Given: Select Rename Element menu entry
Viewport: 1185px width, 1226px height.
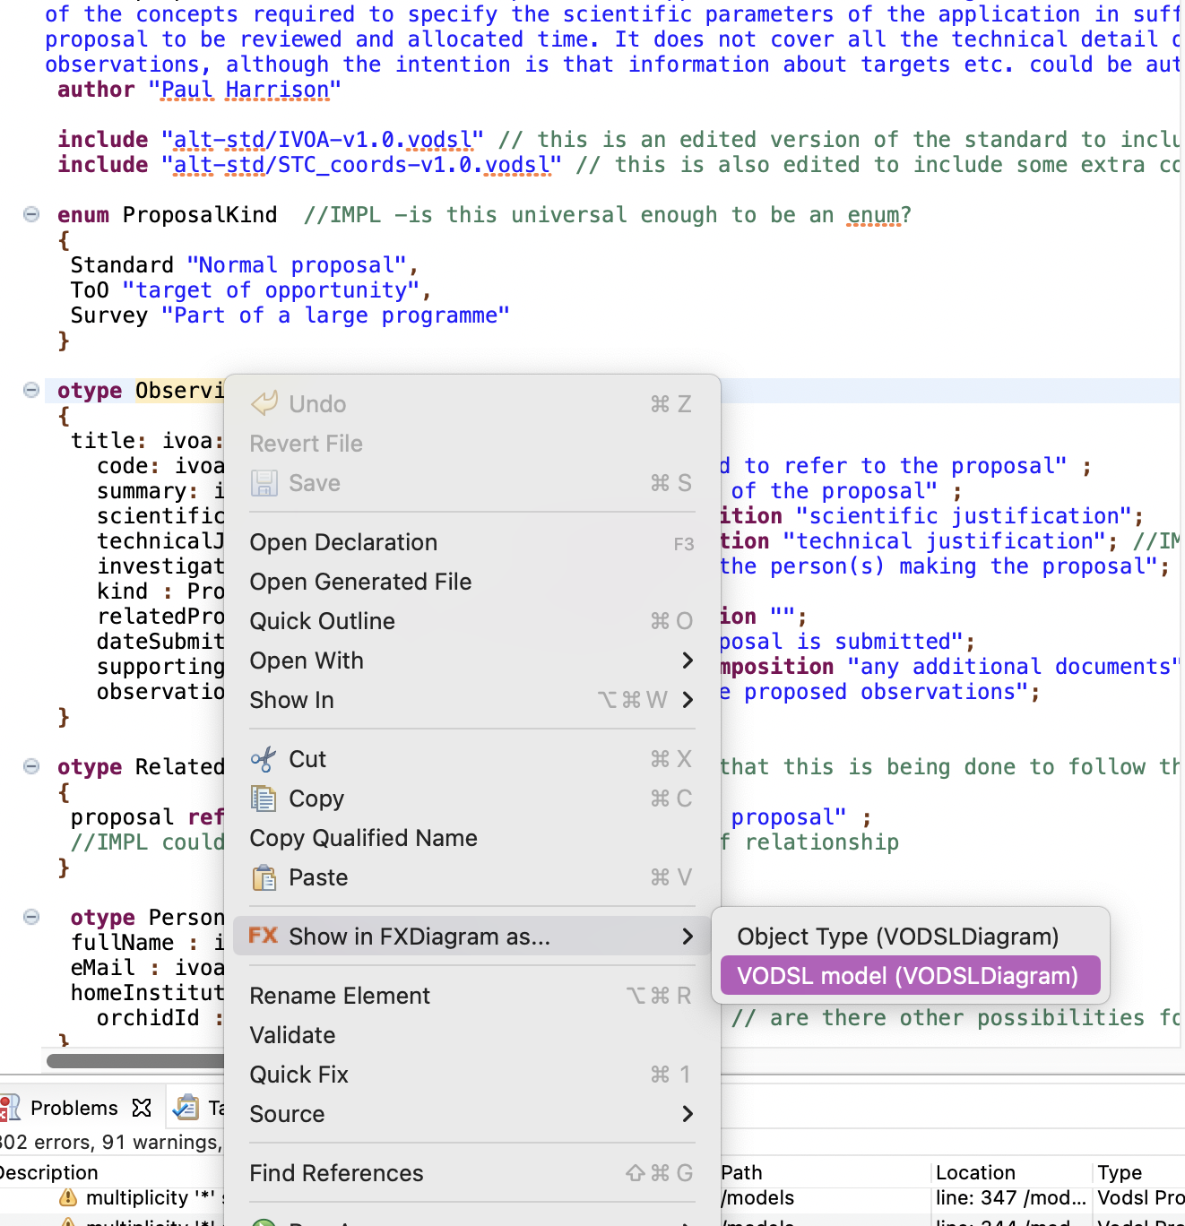Looking at the screenshot, I should click(x=472, y=996).
